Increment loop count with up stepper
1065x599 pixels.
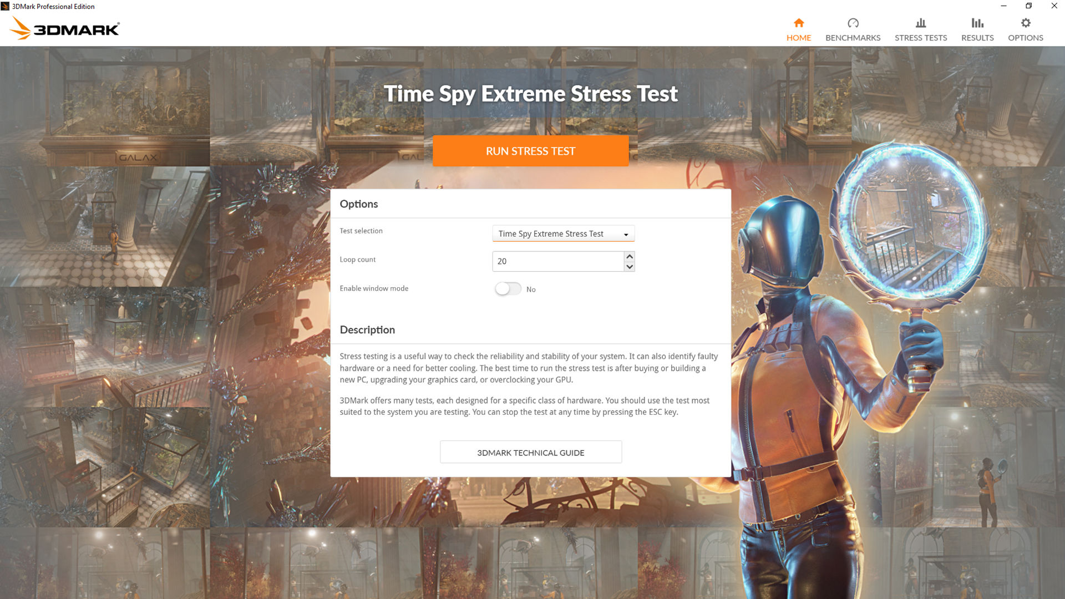[629, 256]
